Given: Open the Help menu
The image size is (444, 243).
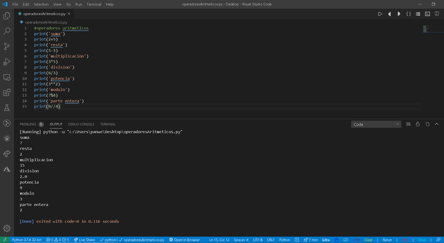Looking at the screenshot, I should (x=110, y=4).
